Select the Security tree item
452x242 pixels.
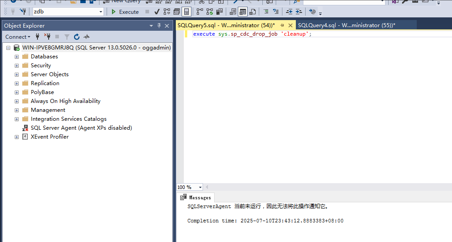pos(41,66)
